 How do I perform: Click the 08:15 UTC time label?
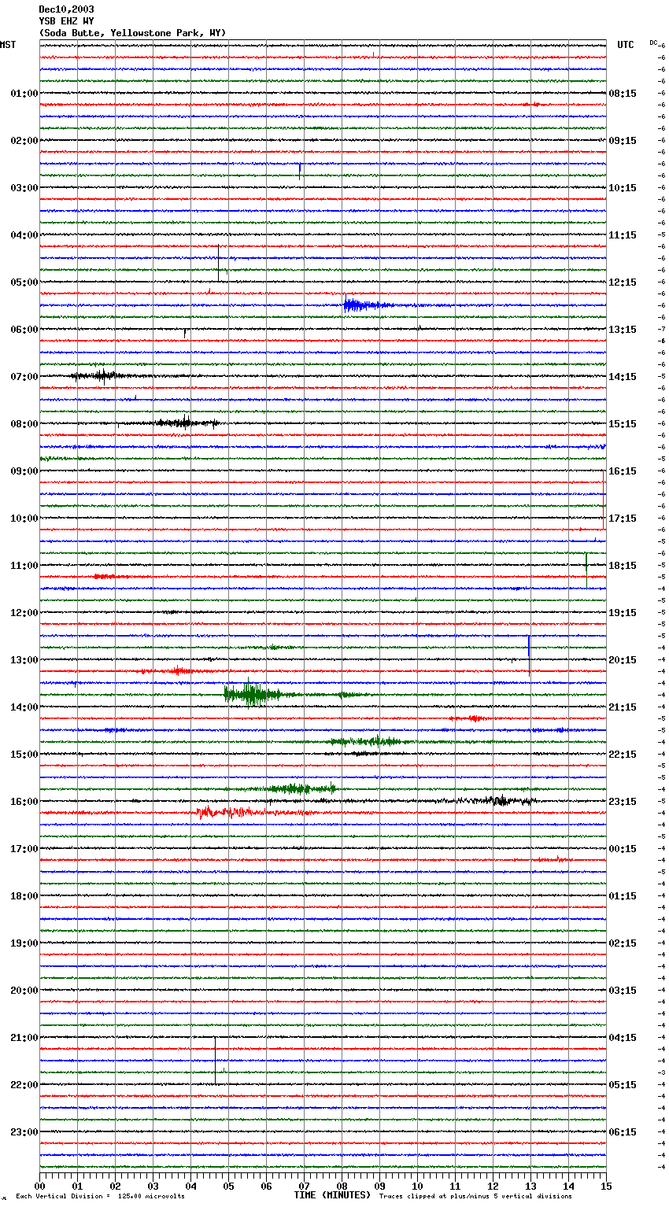(623, 94)
